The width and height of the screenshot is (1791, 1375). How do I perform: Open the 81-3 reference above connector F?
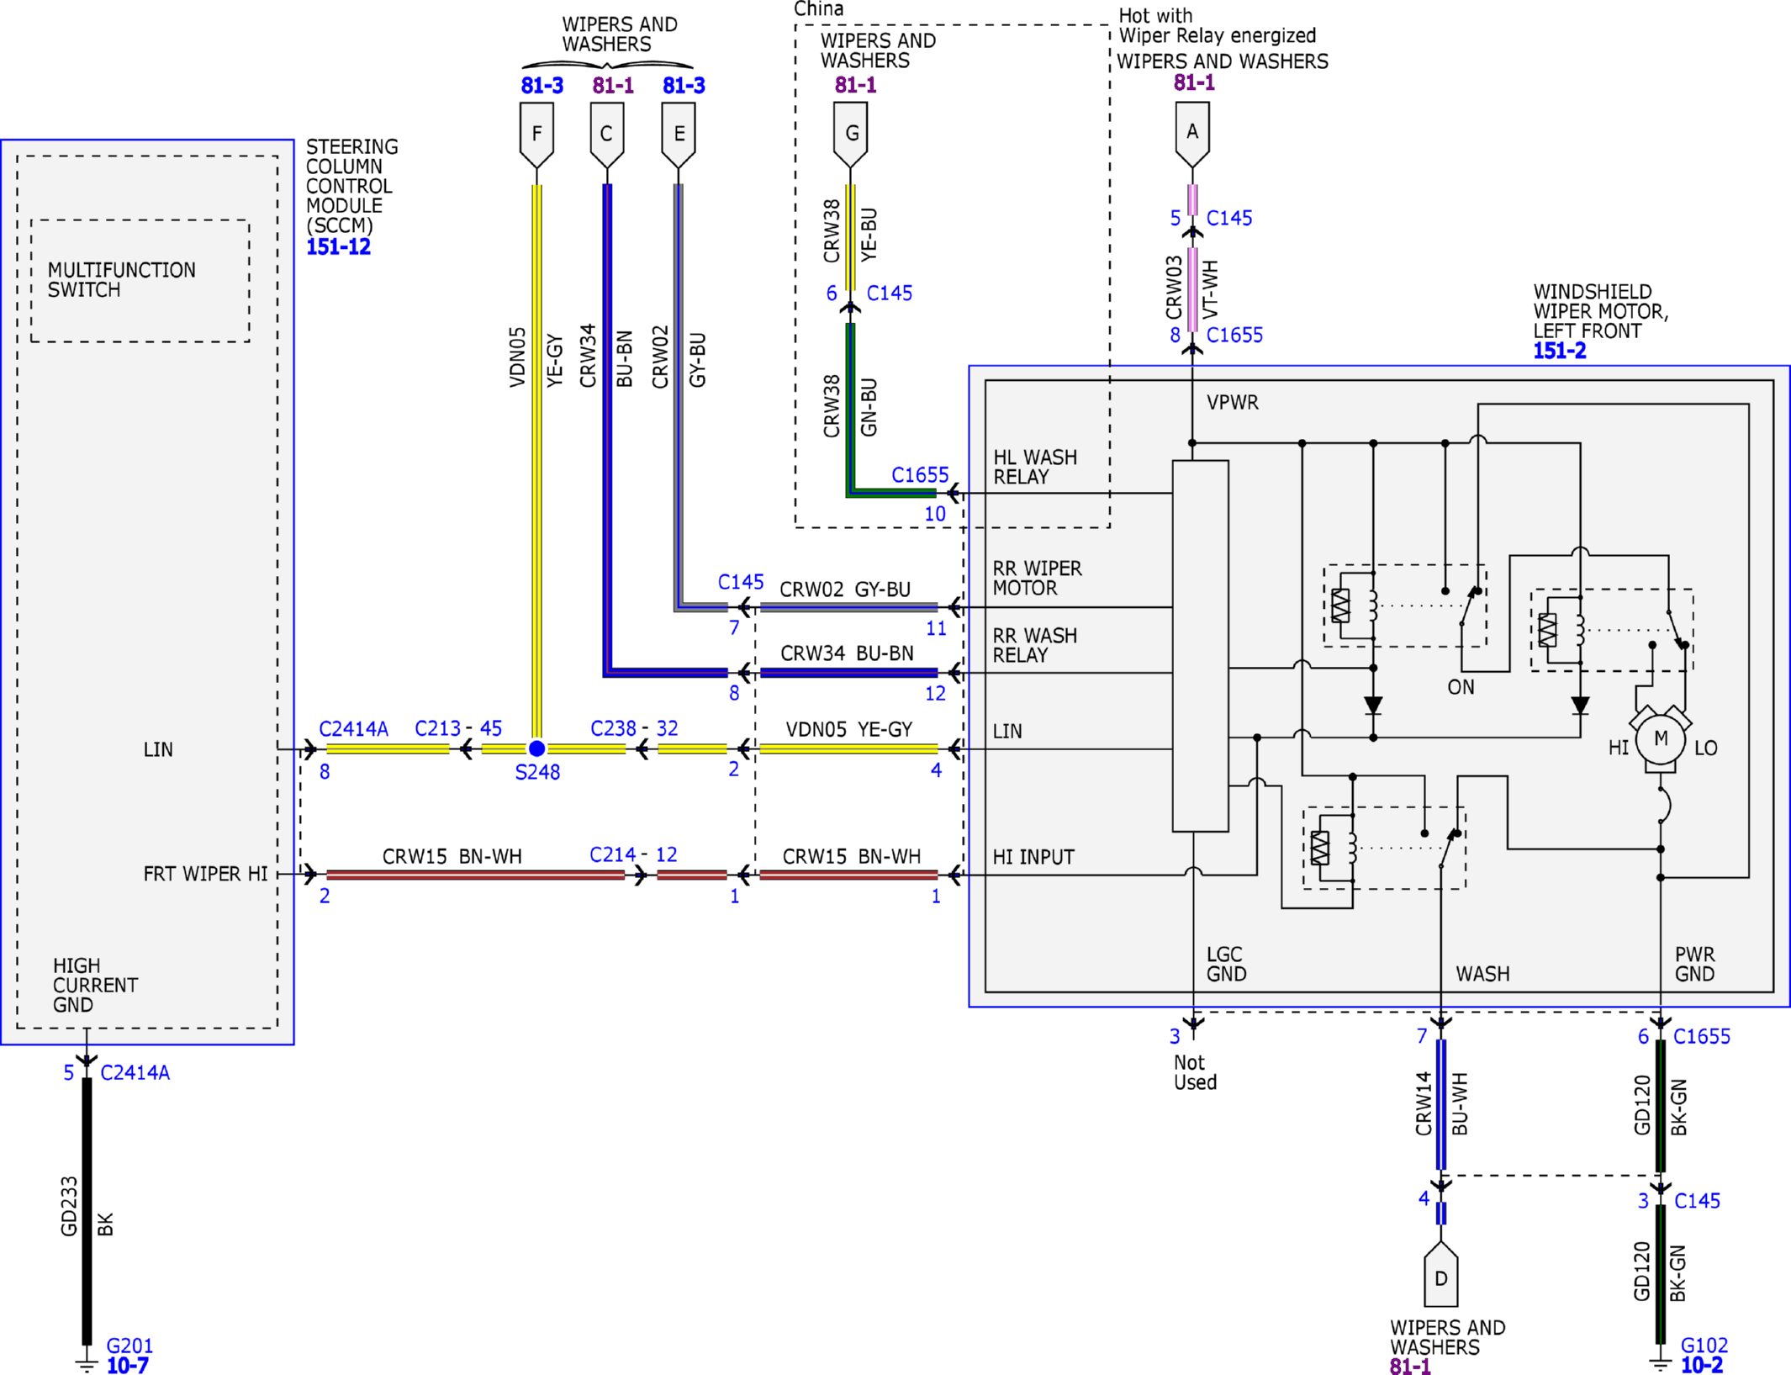(x=542, y=86)
